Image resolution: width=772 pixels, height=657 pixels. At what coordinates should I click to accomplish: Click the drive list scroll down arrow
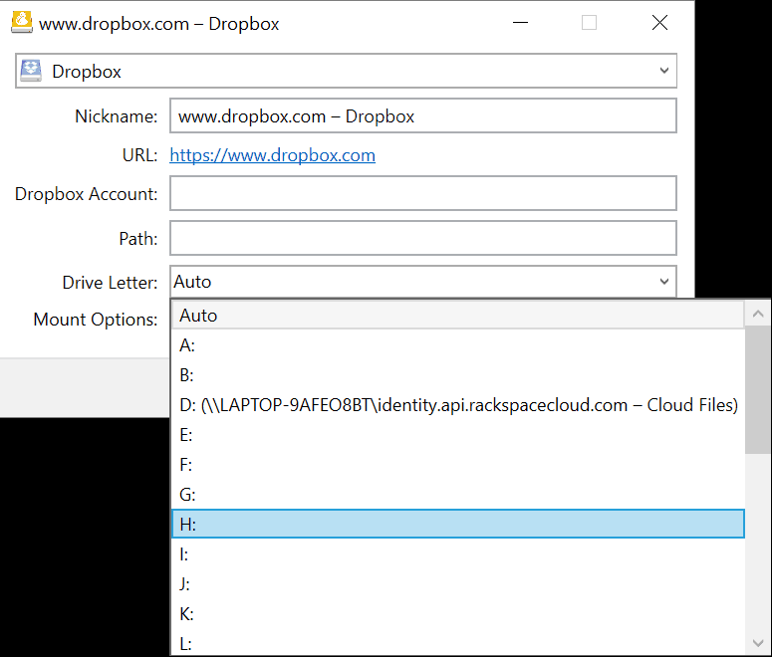pyautogui.click(x=758, y=643)
